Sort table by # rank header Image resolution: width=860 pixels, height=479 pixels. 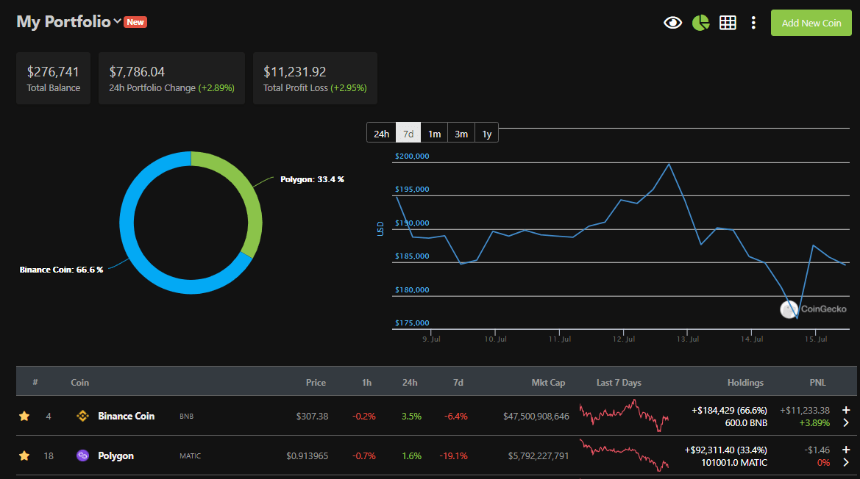[35, 382]
